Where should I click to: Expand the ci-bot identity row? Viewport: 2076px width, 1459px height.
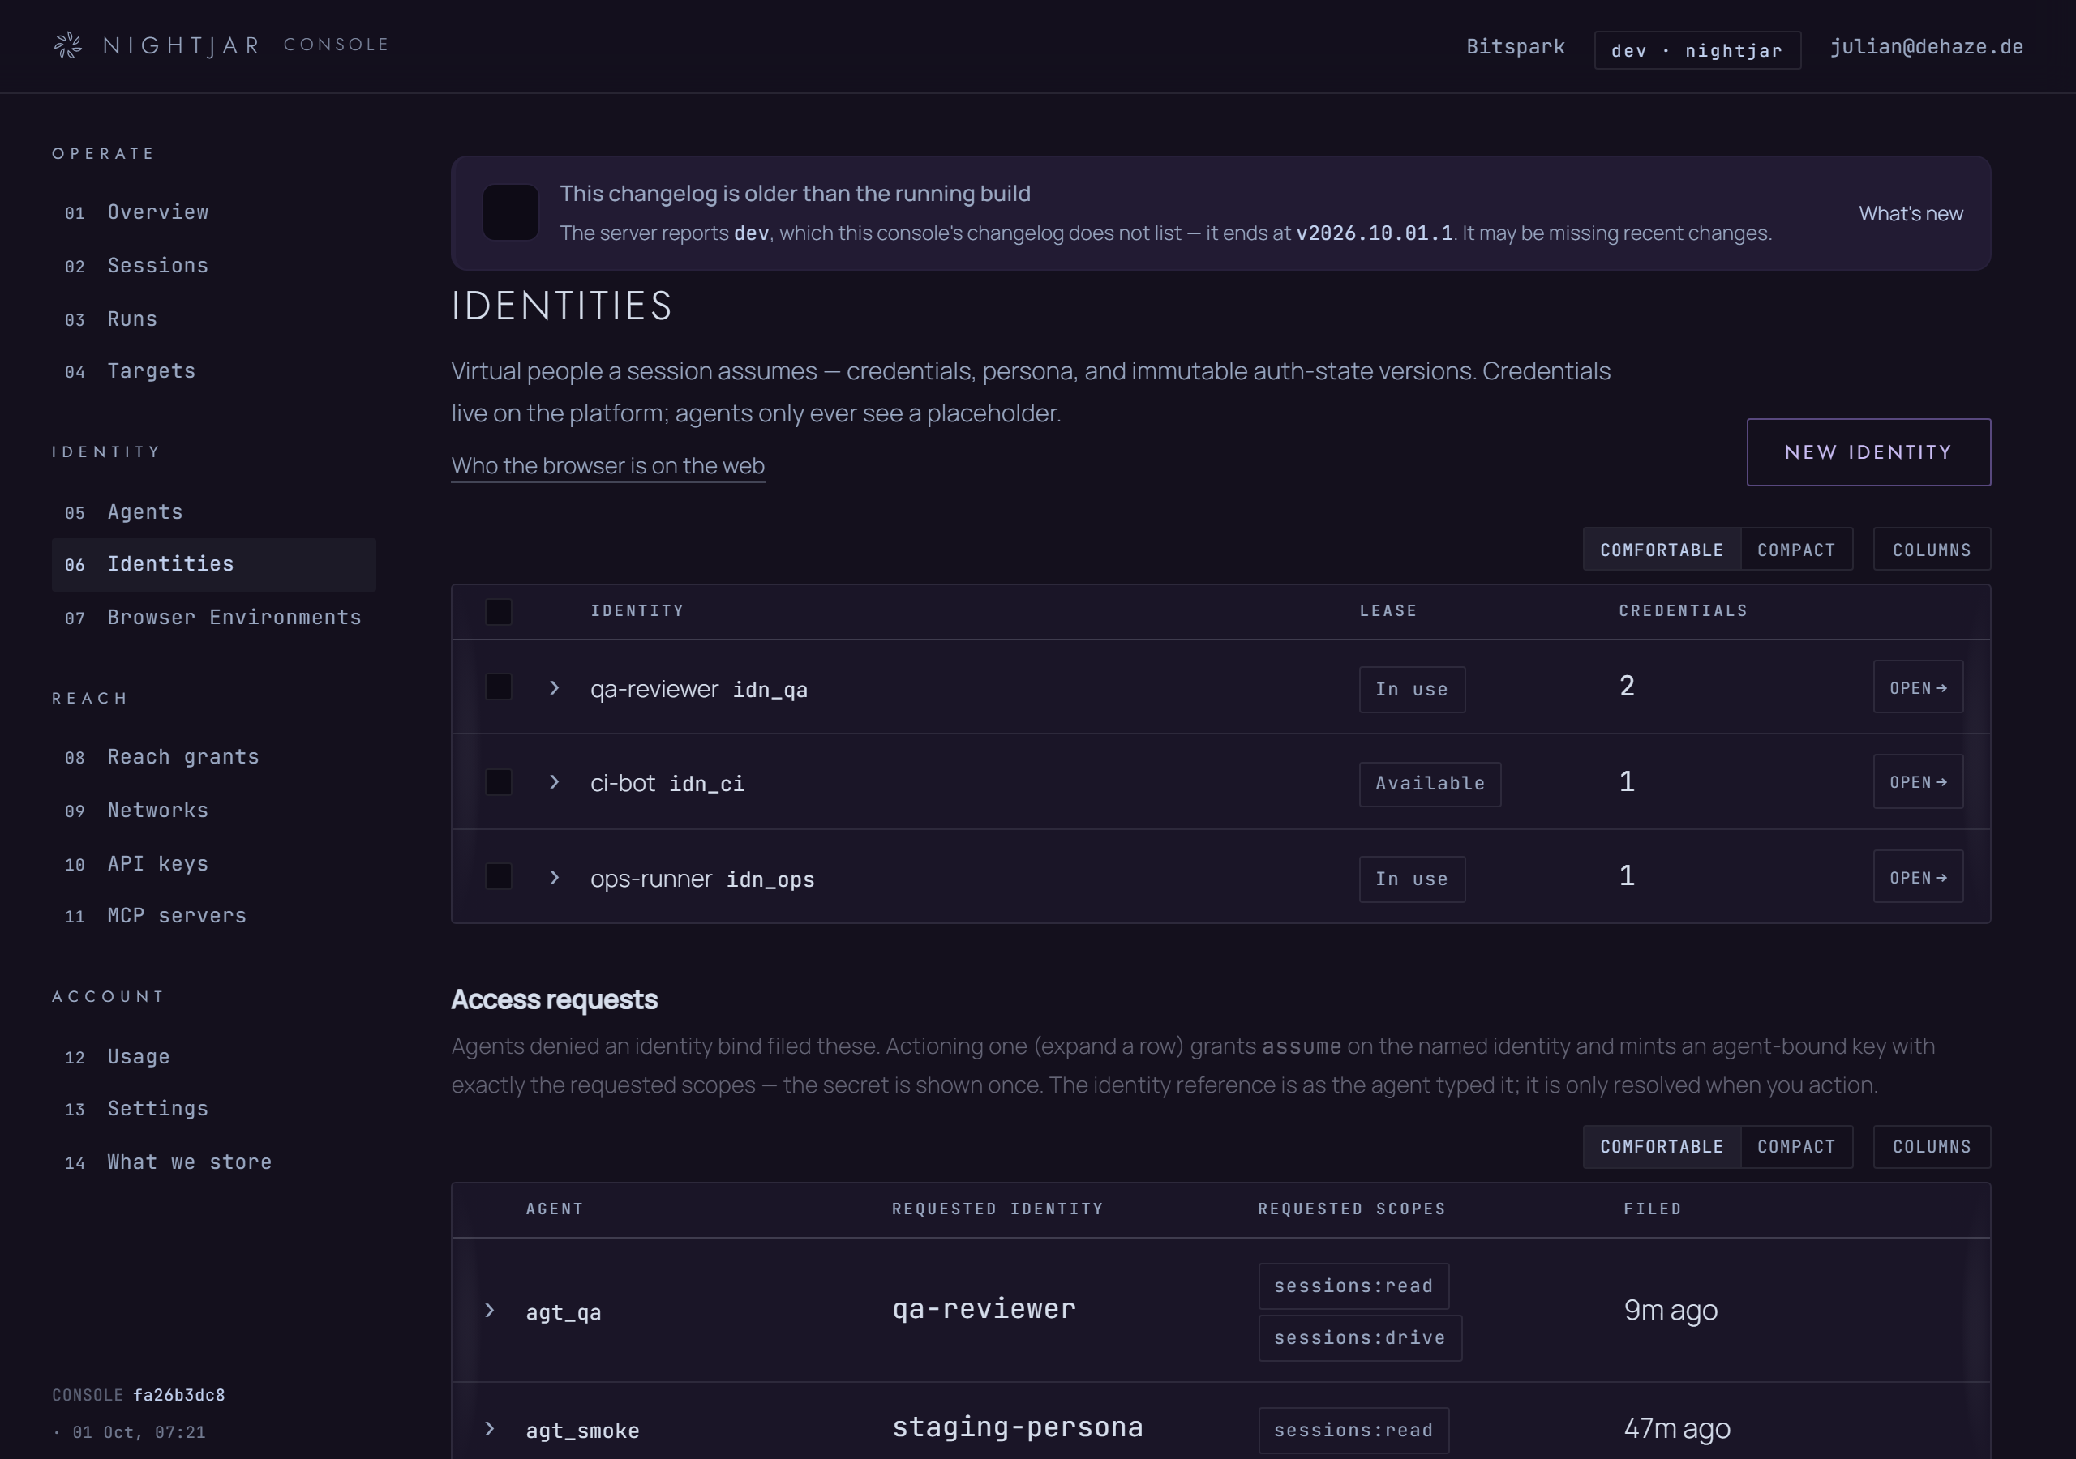click(x=554, y=782)
